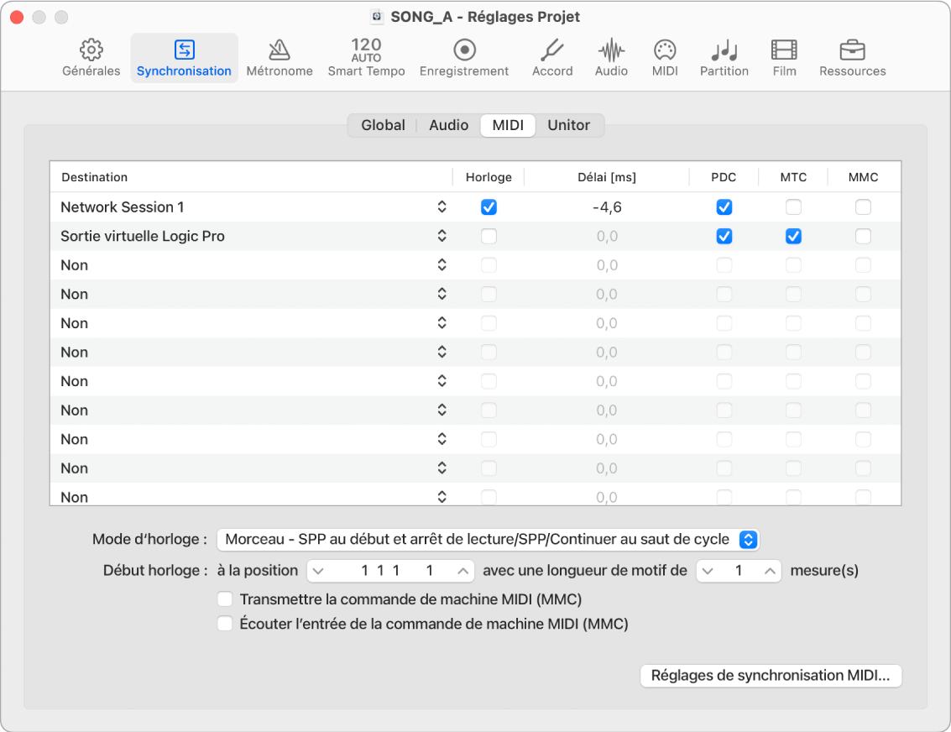This screenshot has height=732, width=951.
Task: Open Sortie virtuelle Logic Pro destination popup
Action: [x=442, y=237]
